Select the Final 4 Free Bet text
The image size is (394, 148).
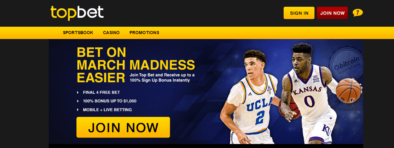(101, 92)
